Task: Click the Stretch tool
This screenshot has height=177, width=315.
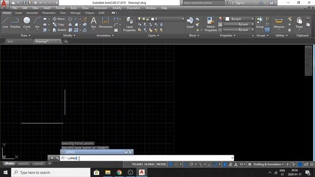Action: [x=60, y=30]
